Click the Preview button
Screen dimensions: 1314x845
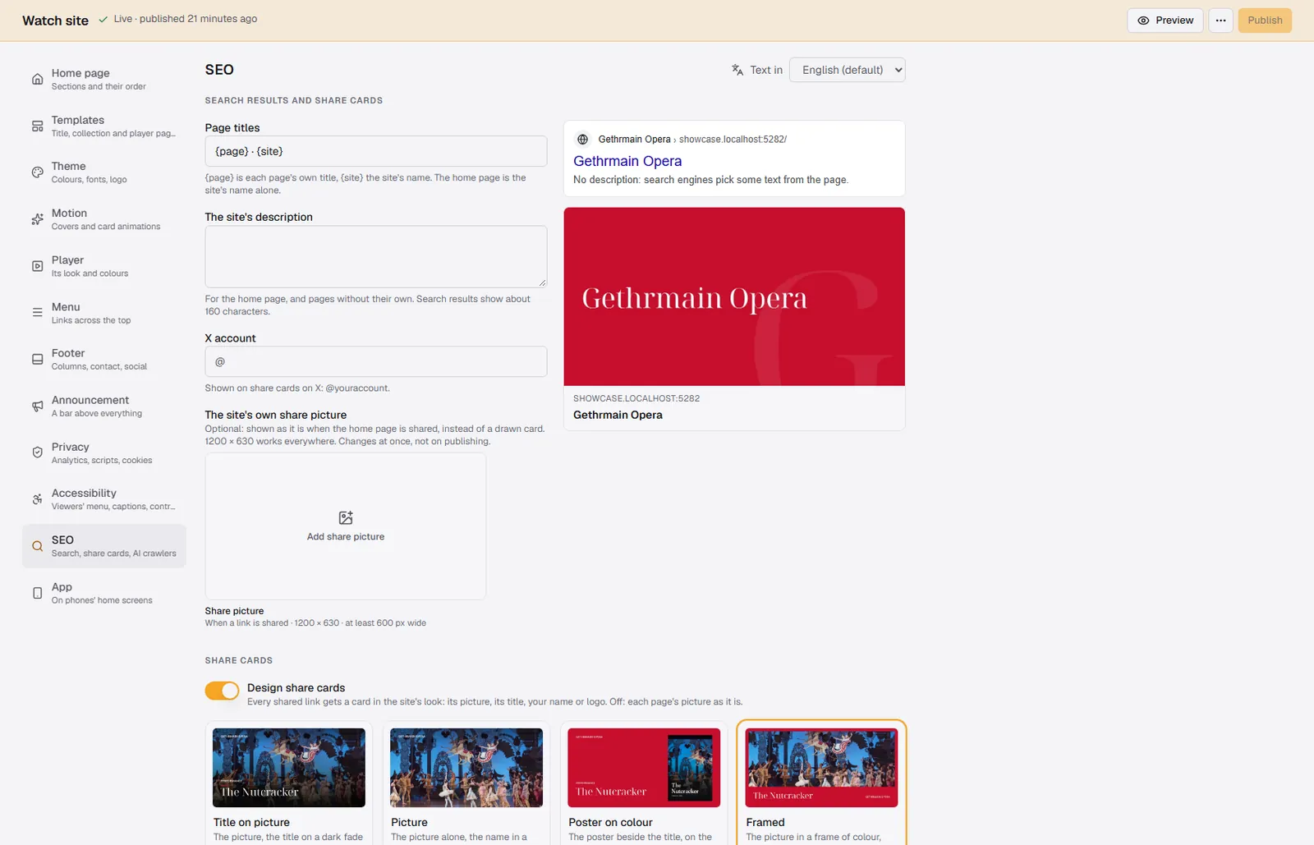(1165, 21)
